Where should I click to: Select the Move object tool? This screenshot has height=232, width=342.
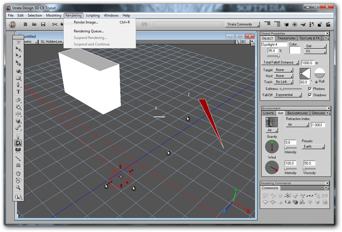pyautogui.click(x=18, y=49)
